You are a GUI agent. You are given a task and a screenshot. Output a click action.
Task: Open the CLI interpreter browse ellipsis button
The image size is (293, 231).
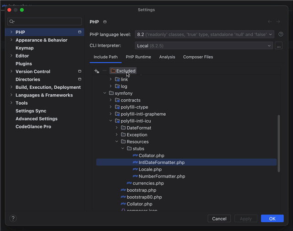pos(279,46)
